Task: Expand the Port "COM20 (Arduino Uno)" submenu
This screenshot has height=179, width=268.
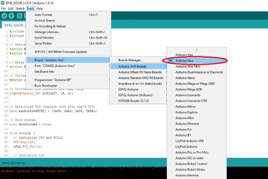Action: tap(69, 66)
